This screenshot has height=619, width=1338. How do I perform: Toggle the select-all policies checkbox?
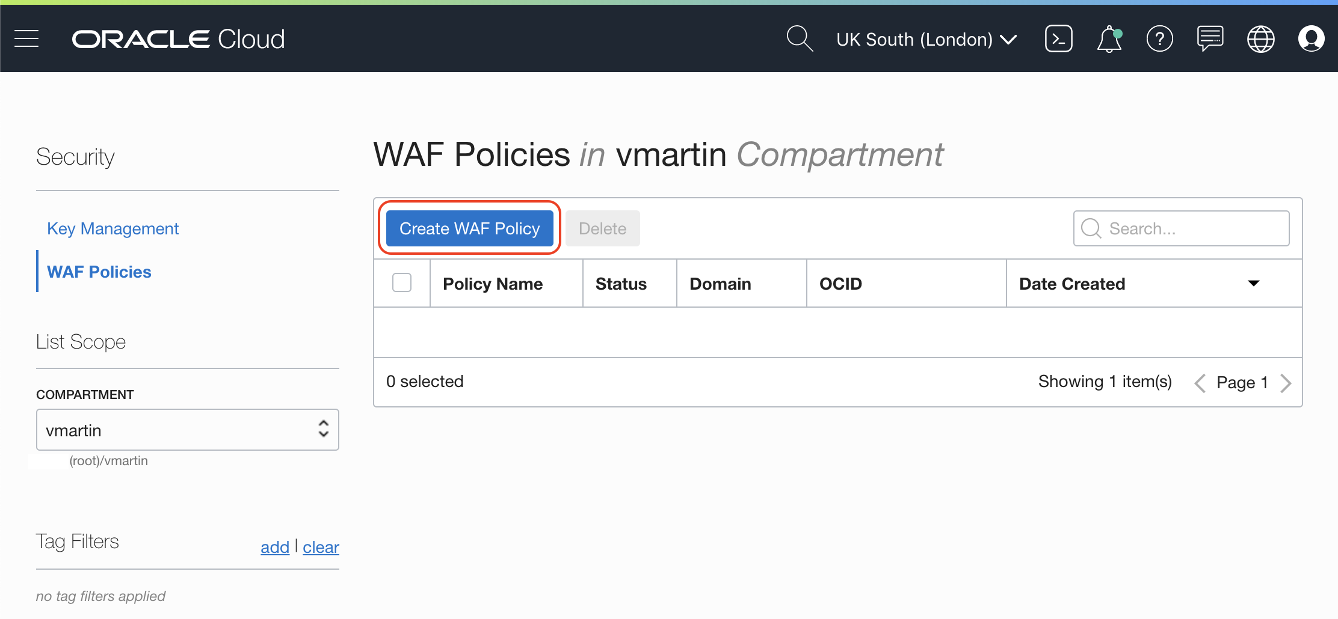(x=402, y=282)
